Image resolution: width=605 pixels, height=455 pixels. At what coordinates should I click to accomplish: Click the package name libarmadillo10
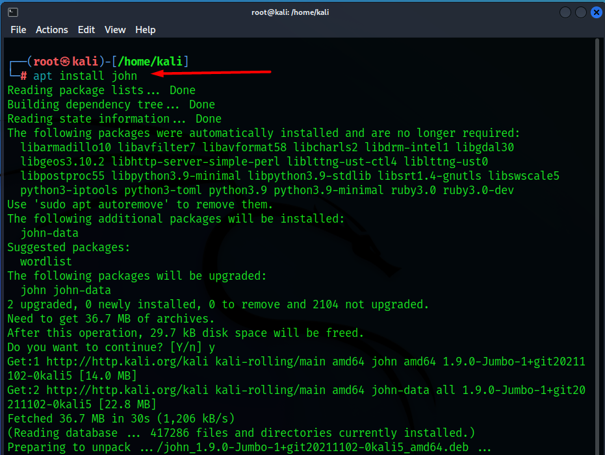[x=66, y=147]
